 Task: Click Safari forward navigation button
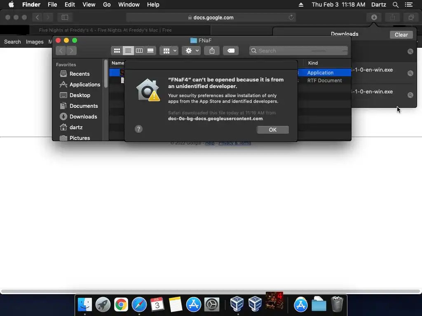click(x=48, y=17)
